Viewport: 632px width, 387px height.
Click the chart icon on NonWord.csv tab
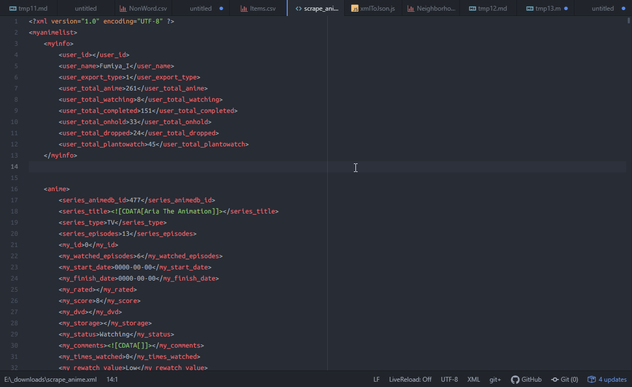point(123,9)
